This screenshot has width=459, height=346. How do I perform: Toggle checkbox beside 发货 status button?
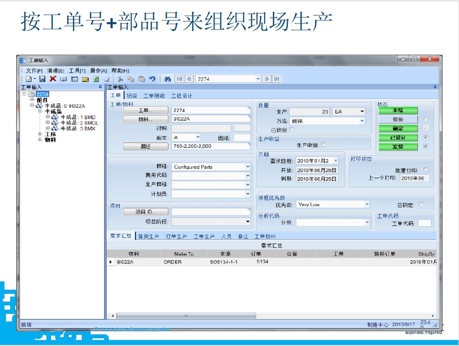425,146
